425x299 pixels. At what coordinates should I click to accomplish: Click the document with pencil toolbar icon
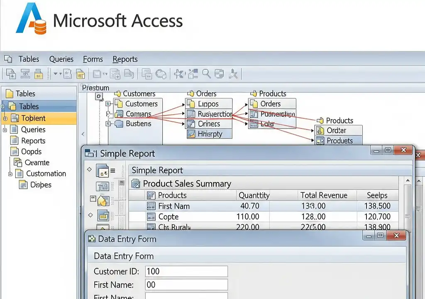[x=67, y=74]
